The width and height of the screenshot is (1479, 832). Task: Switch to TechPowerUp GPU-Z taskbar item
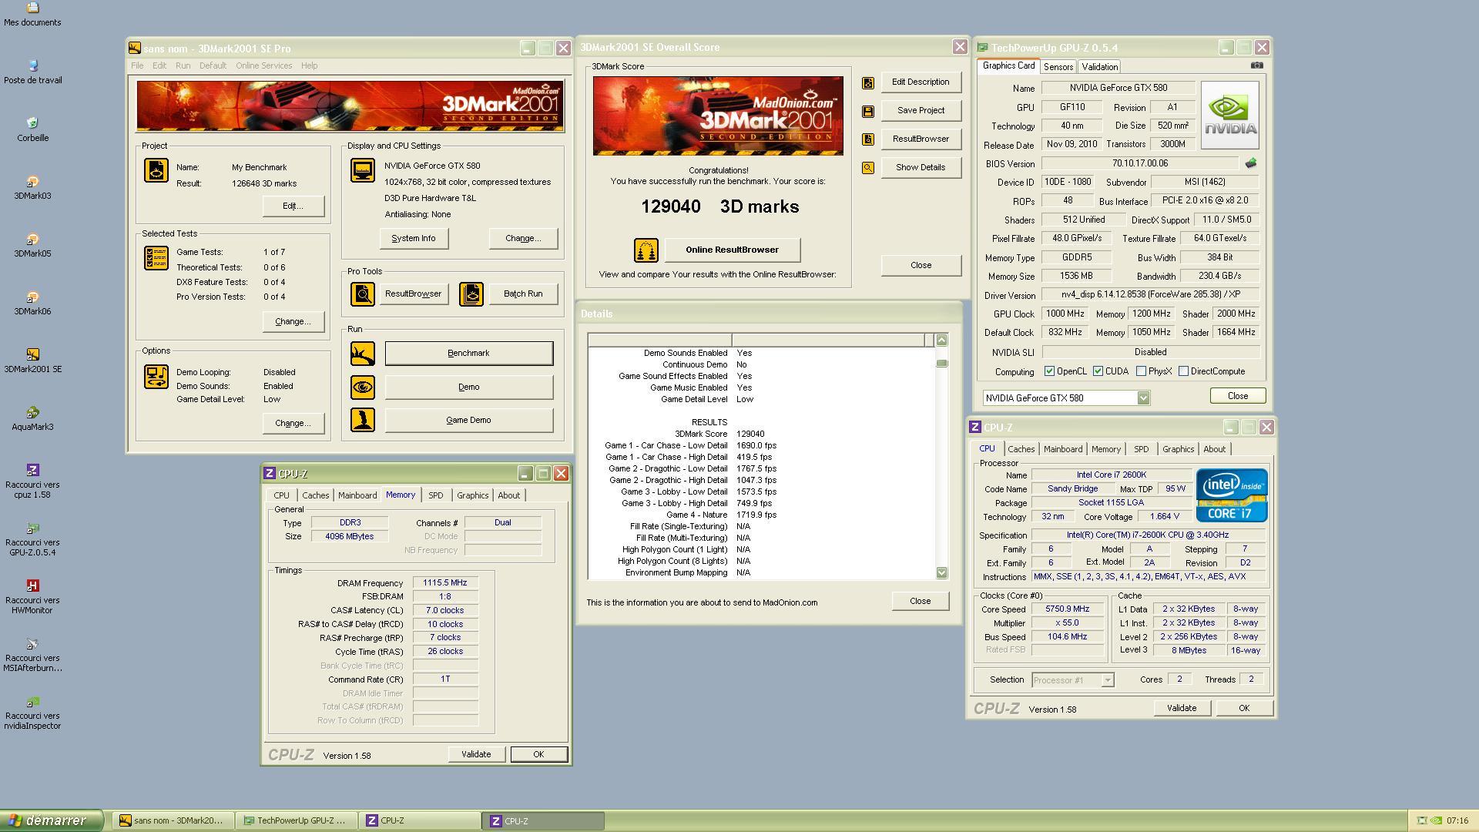point(296,821)
